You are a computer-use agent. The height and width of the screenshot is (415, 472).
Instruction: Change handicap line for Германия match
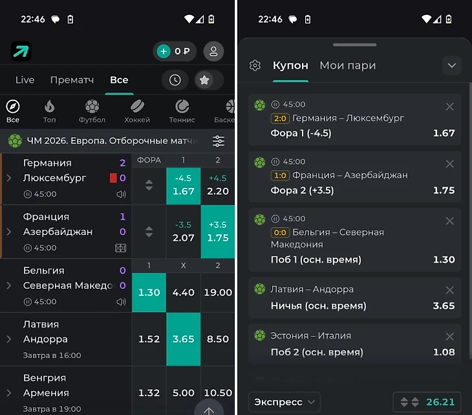click(x=149, y=185)
